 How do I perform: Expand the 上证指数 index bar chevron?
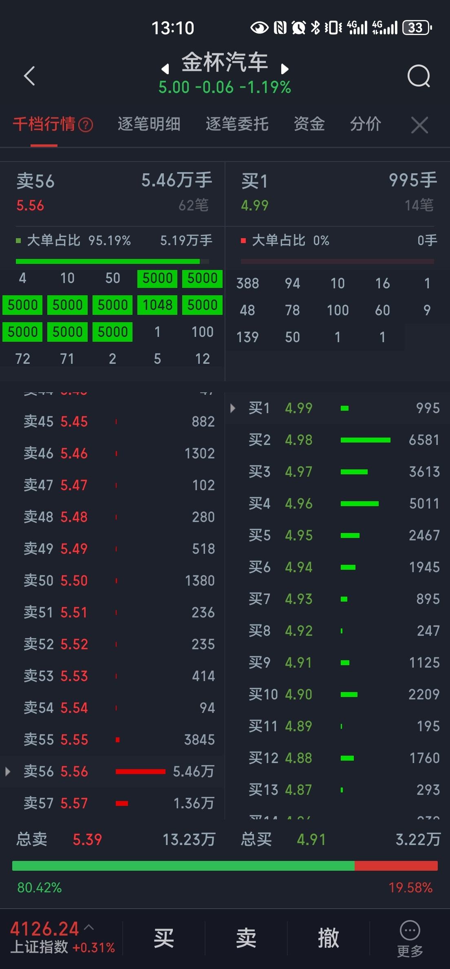pyautogui.click(x=89, y=927)
